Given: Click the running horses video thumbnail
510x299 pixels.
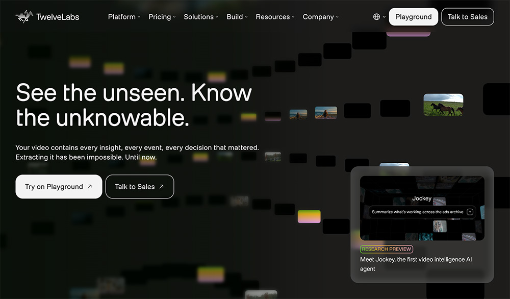Looking at the screenshot, I should (443, 105).
